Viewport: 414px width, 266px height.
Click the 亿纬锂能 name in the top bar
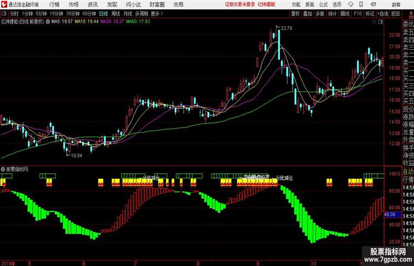(266, 4)
